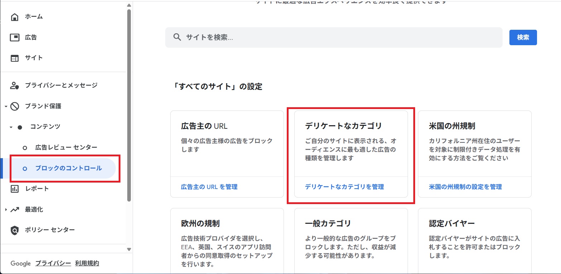Screen dimensions: 561x274
Task: Select the 広告レビュー センター radio bullet
Action: coord(24,147)
